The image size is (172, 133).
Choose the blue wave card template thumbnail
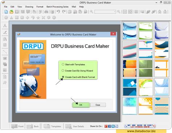tap(130, 31)
